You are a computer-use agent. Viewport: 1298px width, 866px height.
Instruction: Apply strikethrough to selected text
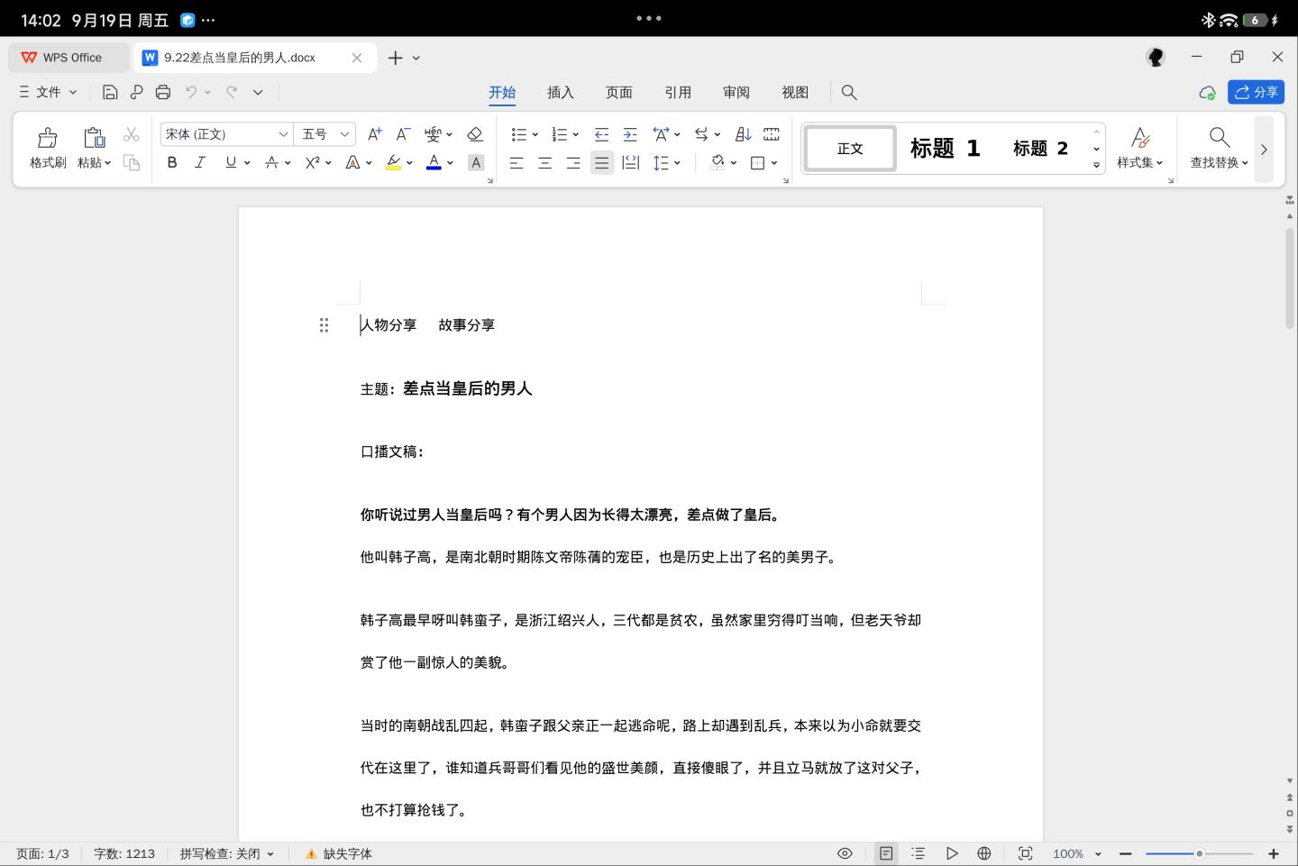tap(270, 162)
